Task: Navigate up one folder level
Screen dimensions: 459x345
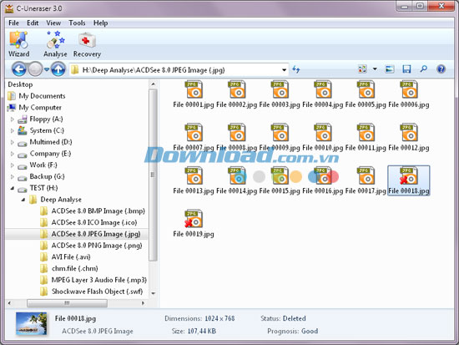Action: 58,69
